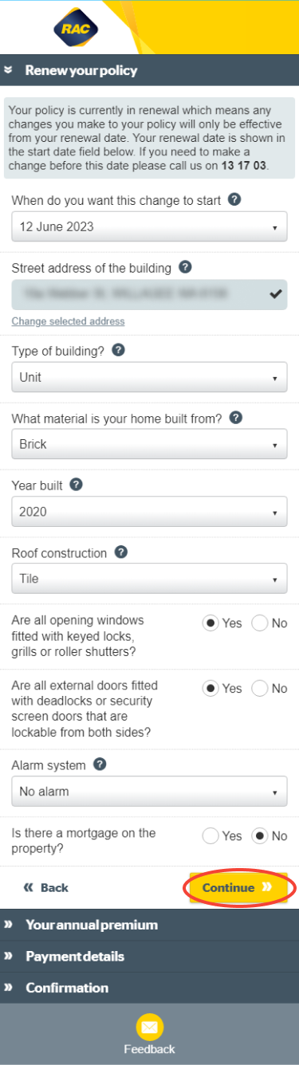299x1065 pixels.
Task: Open the Type of building dropdown
Action: point(149,377)
